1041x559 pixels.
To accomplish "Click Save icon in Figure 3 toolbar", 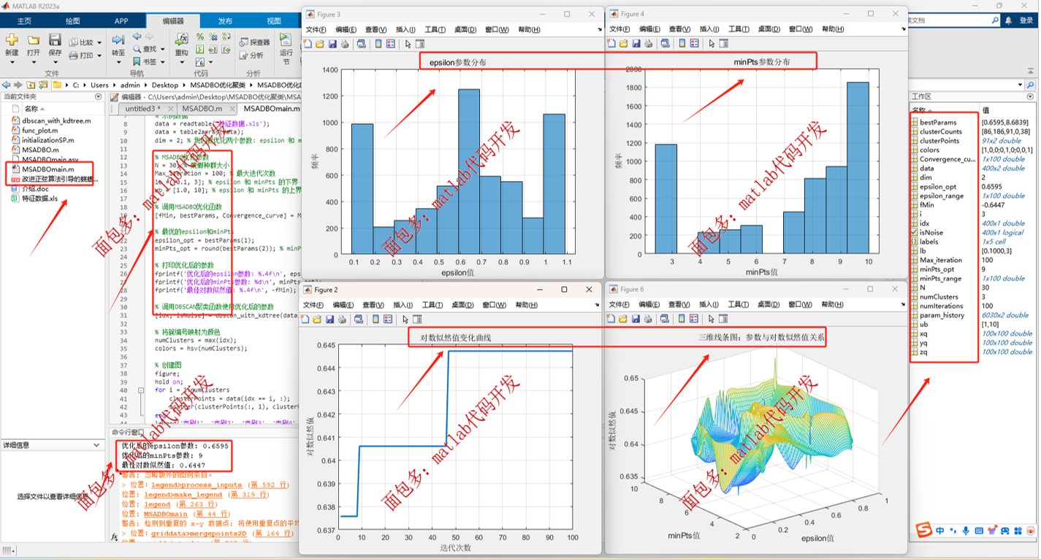I will pyautogui.click(x=332, y=44).
